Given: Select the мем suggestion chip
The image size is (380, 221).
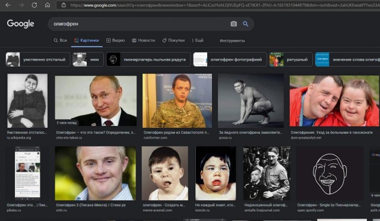Looking at the screenshot, I should click(88, 59).
